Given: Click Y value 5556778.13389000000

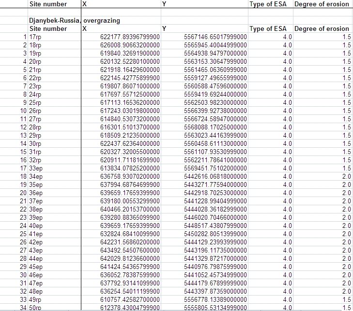Looking at the screenshot, I should [216, 299].
